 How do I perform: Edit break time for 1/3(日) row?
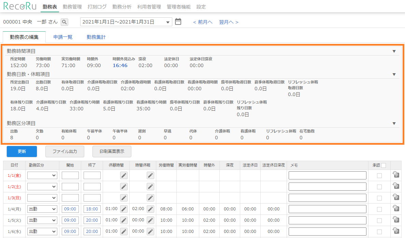tap(124, 198)
